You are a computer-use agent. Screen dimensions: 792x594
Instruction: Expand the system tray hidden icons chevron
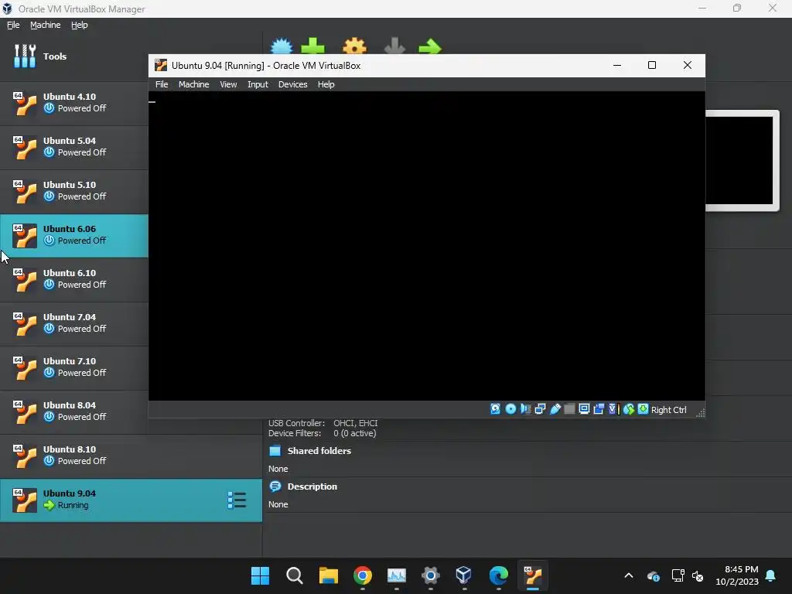point(629,575)
